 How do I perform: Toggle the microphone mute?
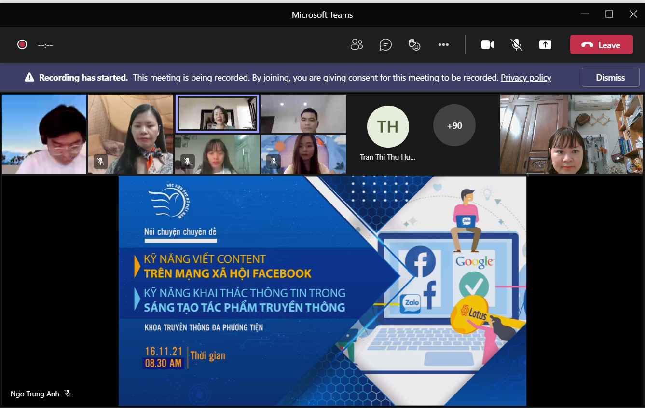516,45
